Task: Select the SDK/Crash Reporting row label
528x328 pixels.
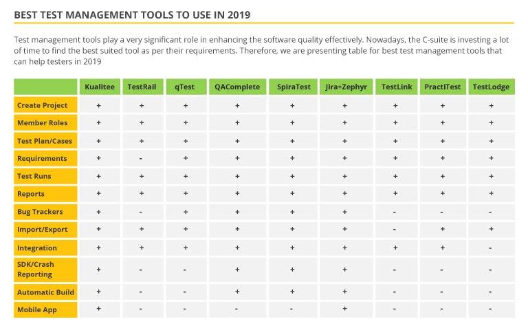Action: click(45, 270)
